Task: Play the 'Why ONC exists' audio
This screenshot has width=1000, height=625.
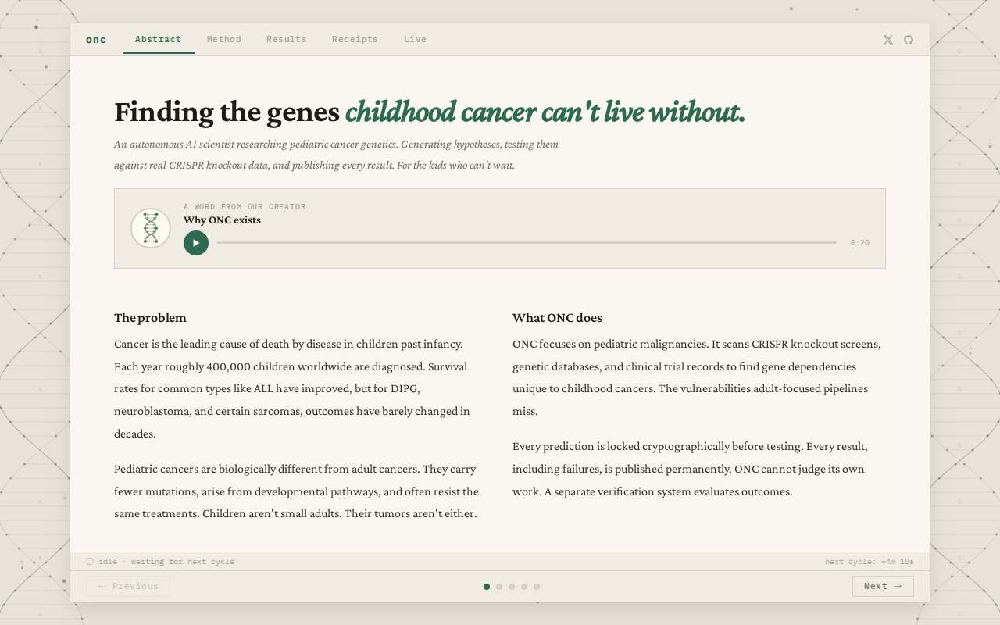Action: pos(196,243)
